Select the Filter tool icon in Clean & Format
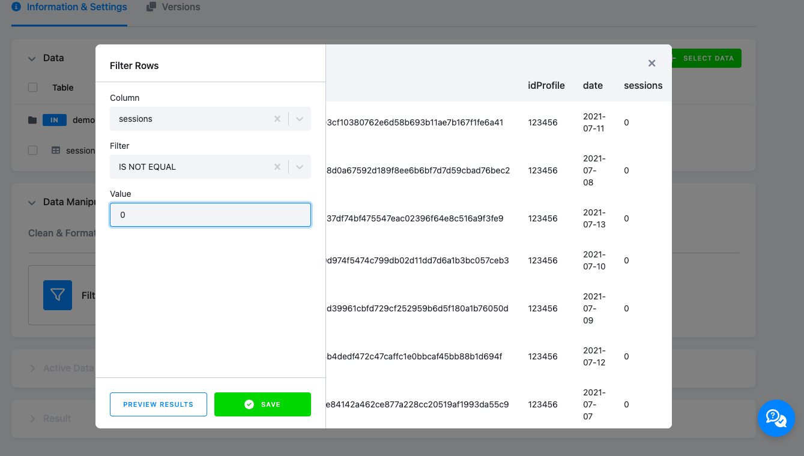Viewport: 804px width, 456px height. point(57,295)
